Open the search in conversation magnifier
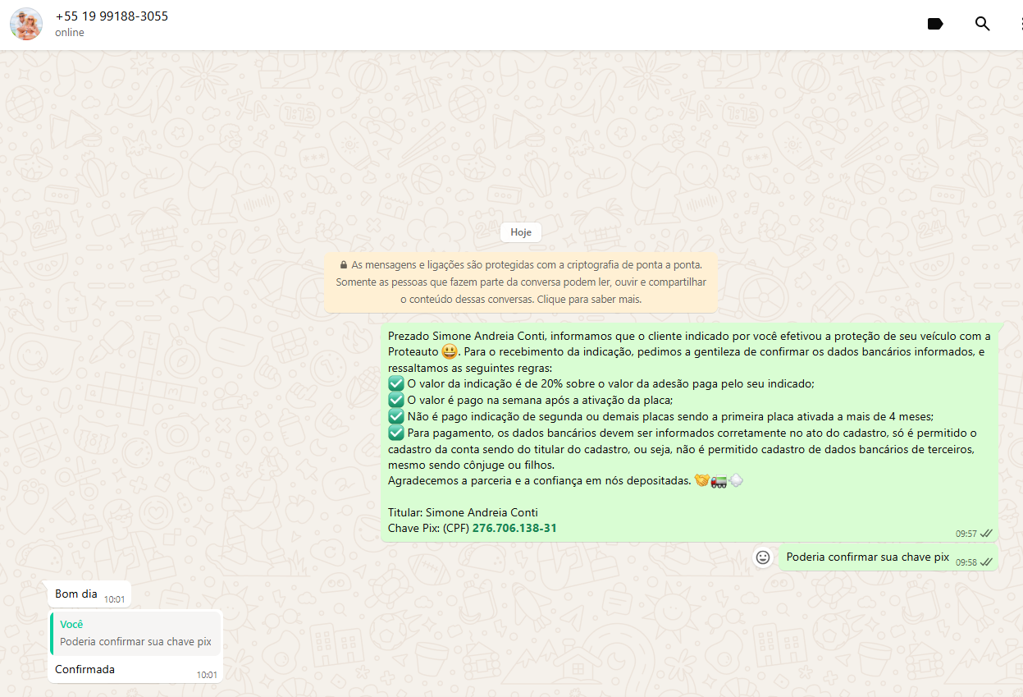Viewport: 1023px width, 697px height. click(x=982, y=24)
